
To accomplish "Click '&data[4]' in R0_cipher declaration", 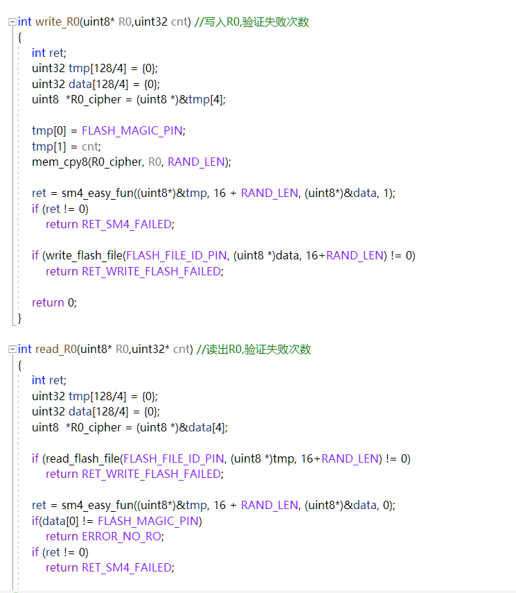I will (x=202, y=427).
